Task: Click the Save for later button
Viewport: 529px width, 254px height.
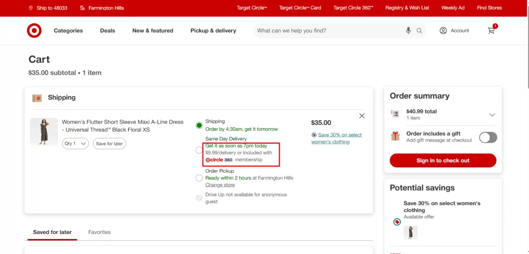Action: coord(110,144)
